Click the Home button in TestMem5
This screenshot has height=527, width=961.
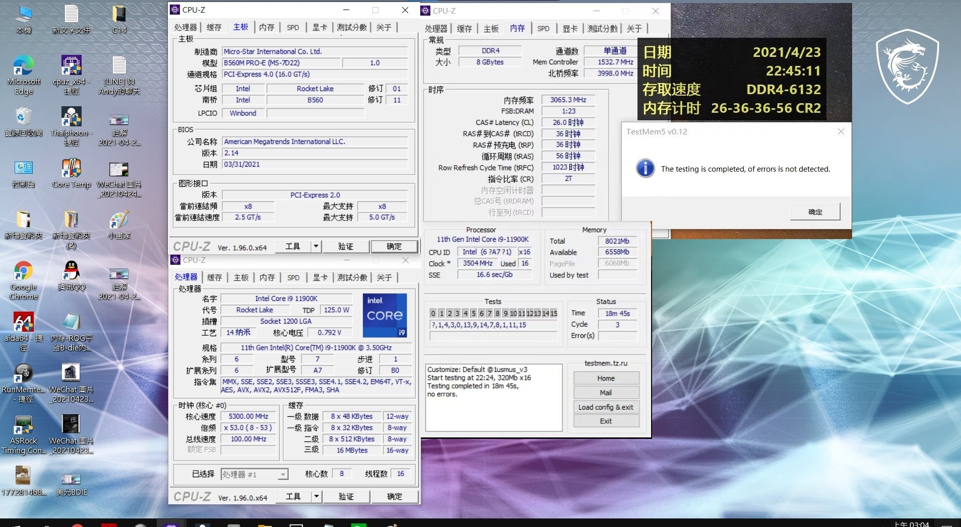pos(606,378)
